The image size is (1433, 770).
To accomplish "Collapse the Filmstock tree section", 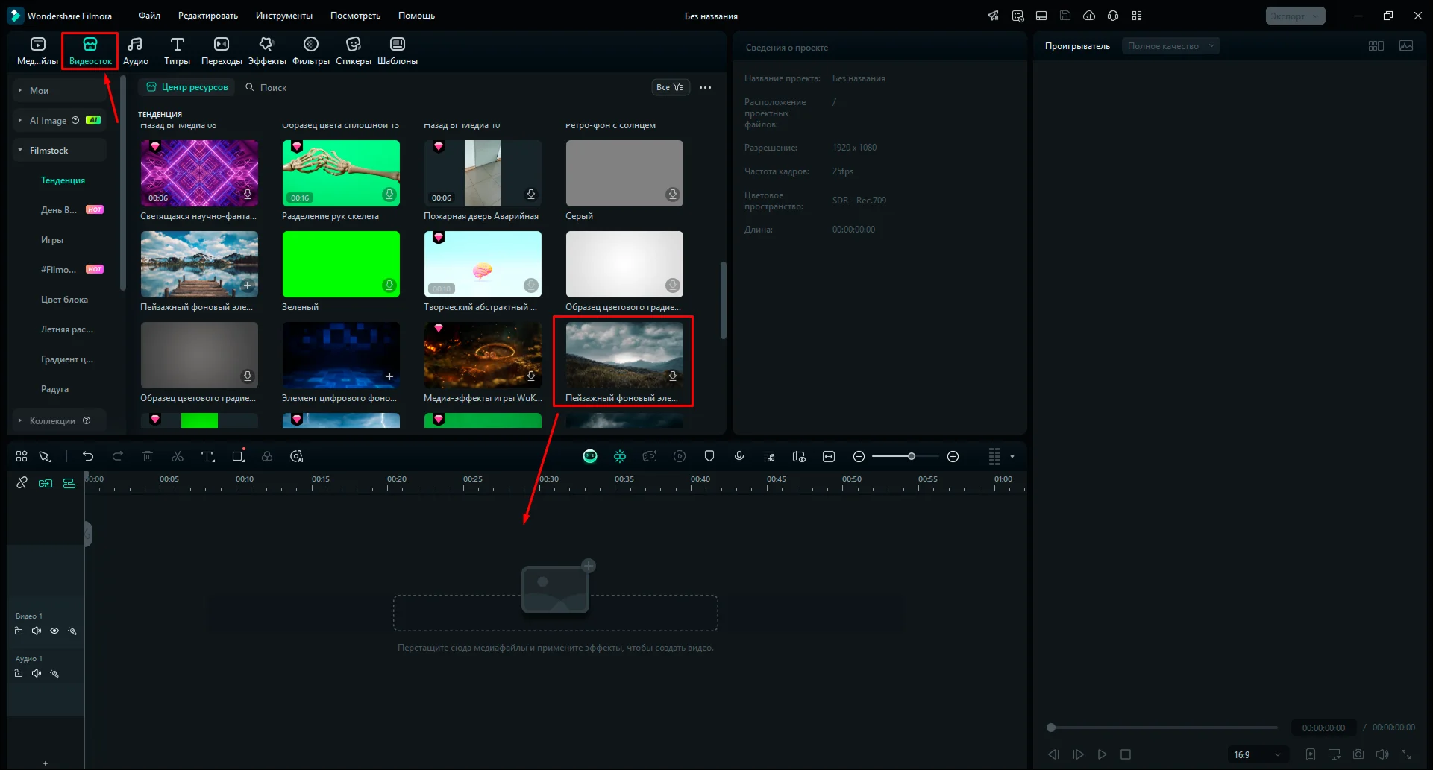I will [x=20, y=151].
